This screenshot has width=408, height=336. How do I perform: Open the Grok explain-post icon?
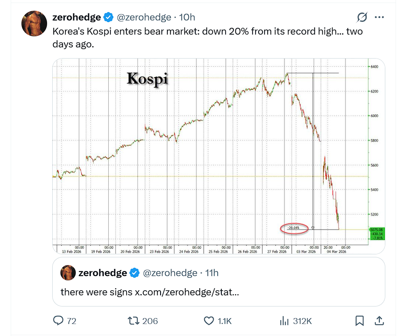pos(362,17)
